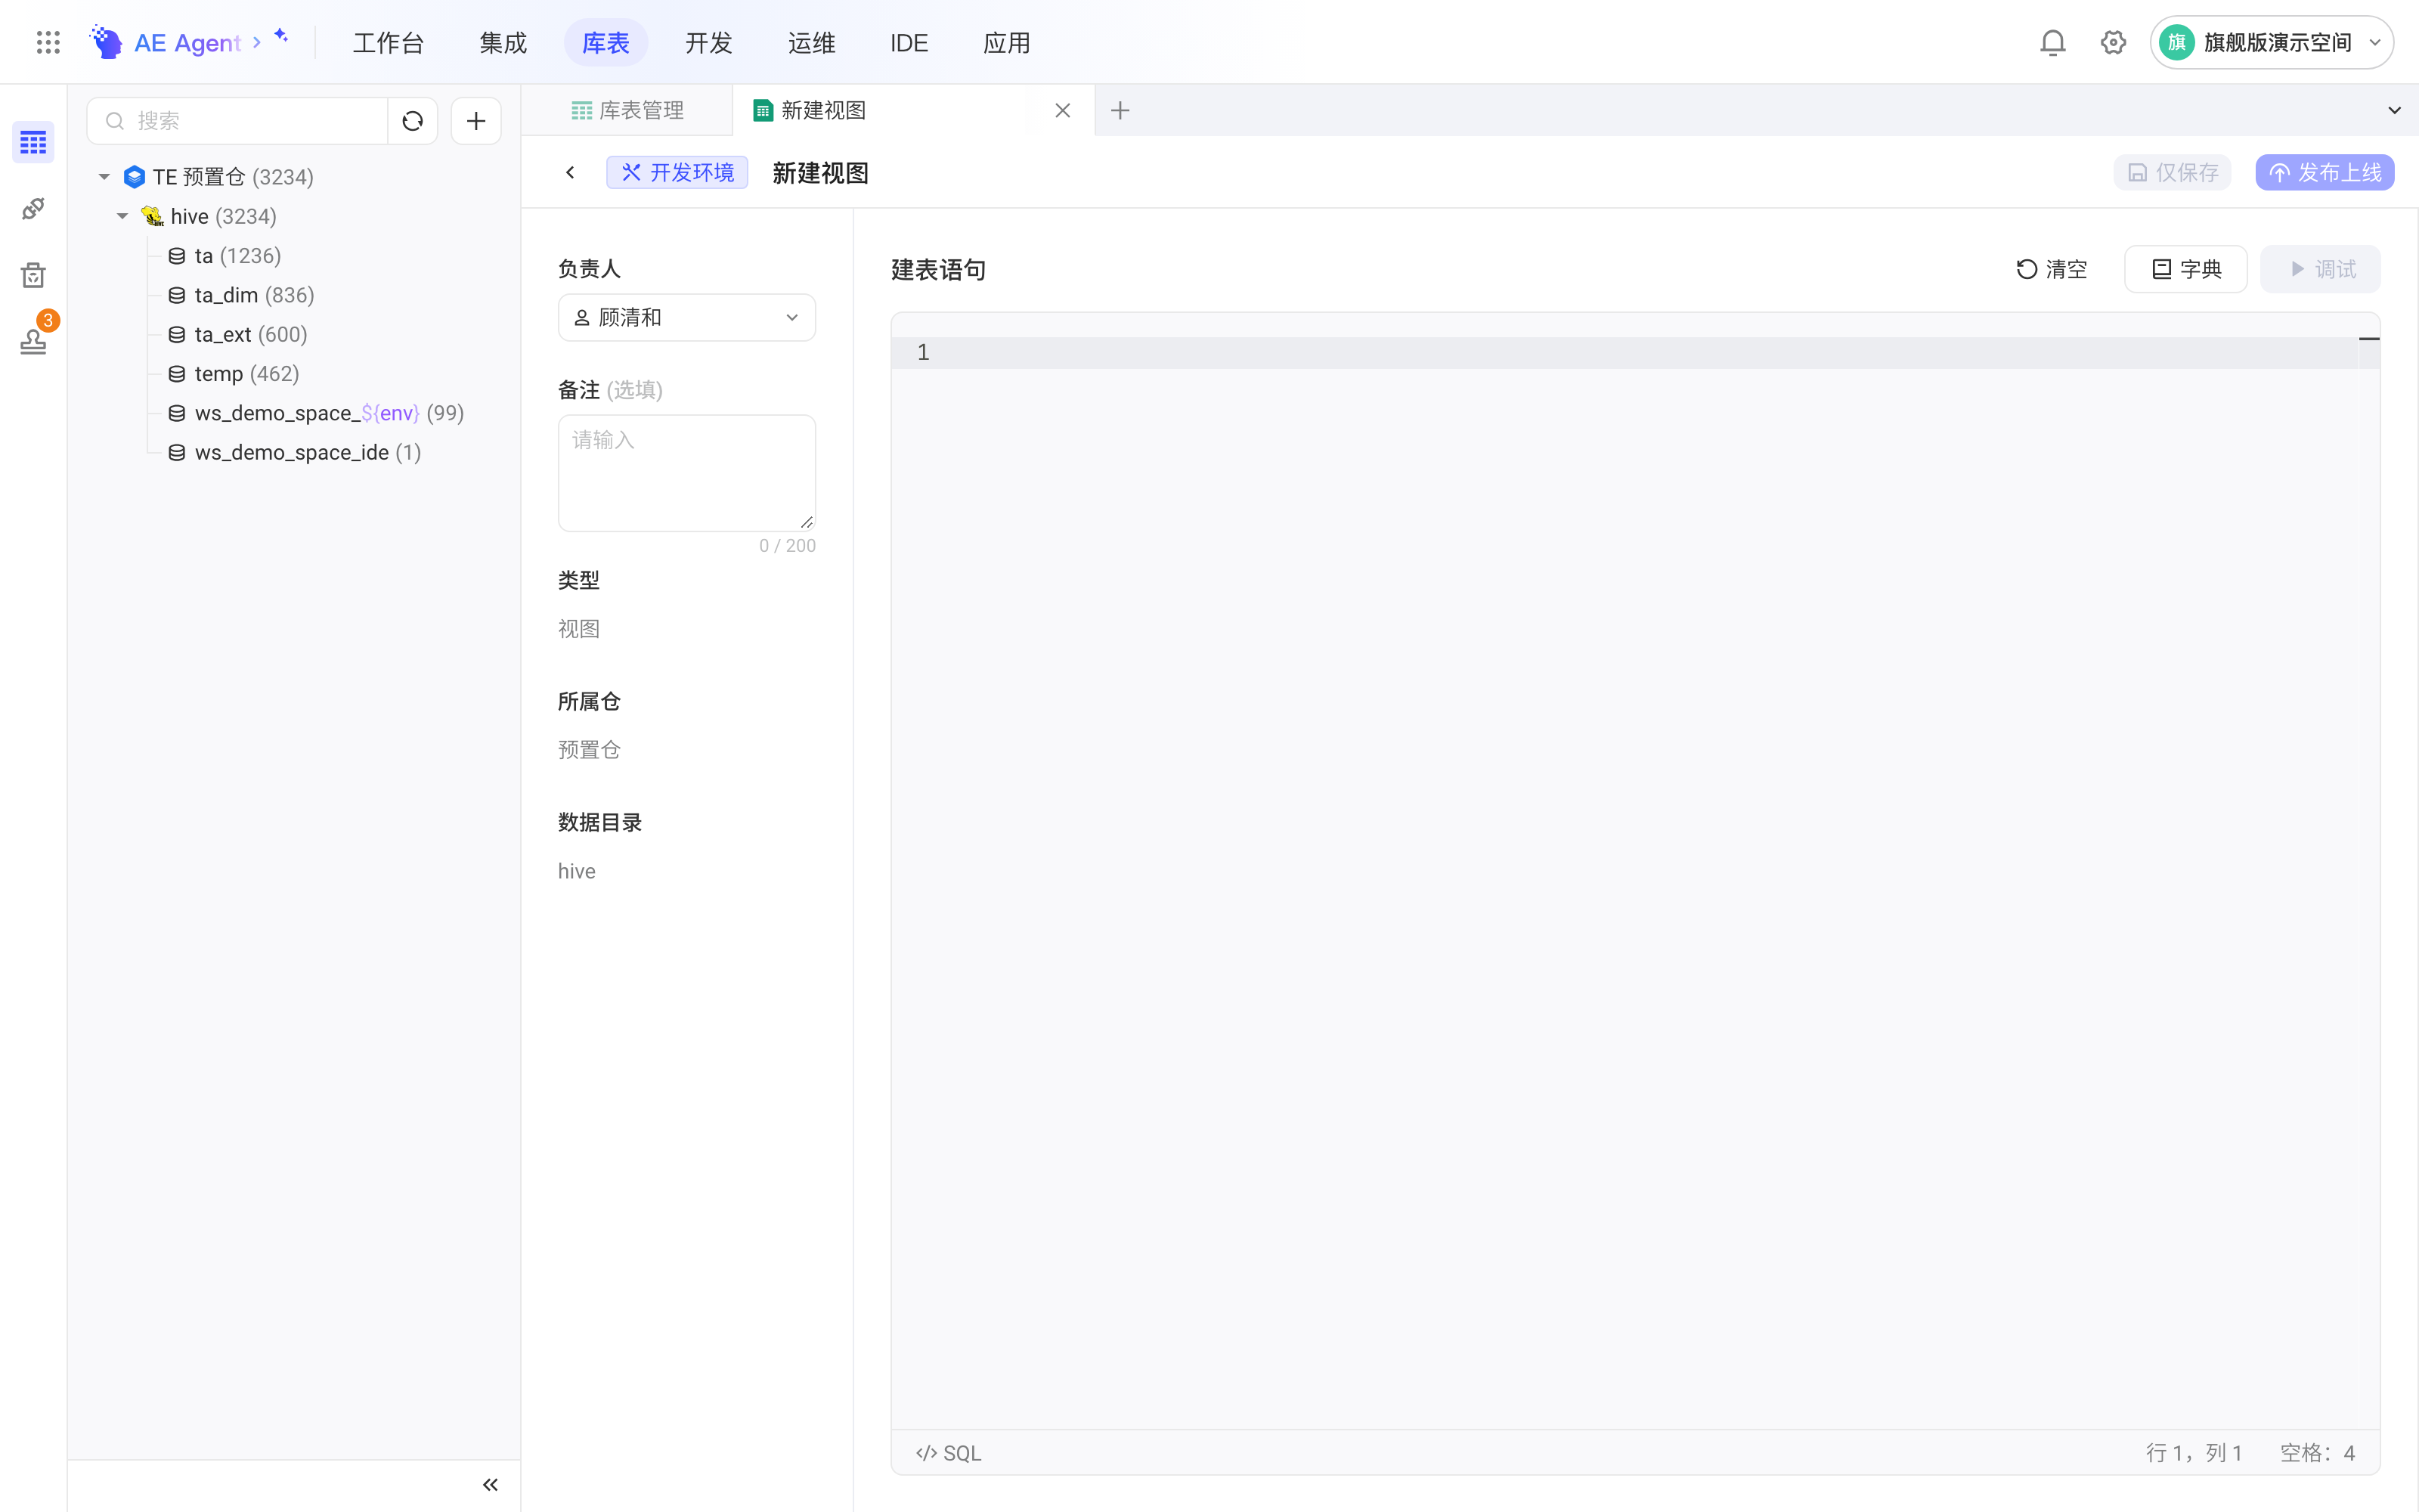Collapse the left panel with double arrow
This screenshot has height=1512, width=2419.
point(490,1484)
